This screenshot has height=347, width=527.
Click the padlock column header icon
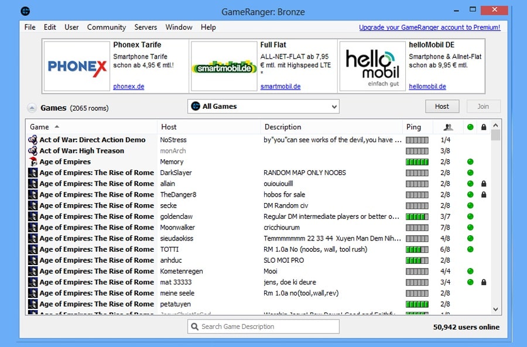click(x=484, y=127)
